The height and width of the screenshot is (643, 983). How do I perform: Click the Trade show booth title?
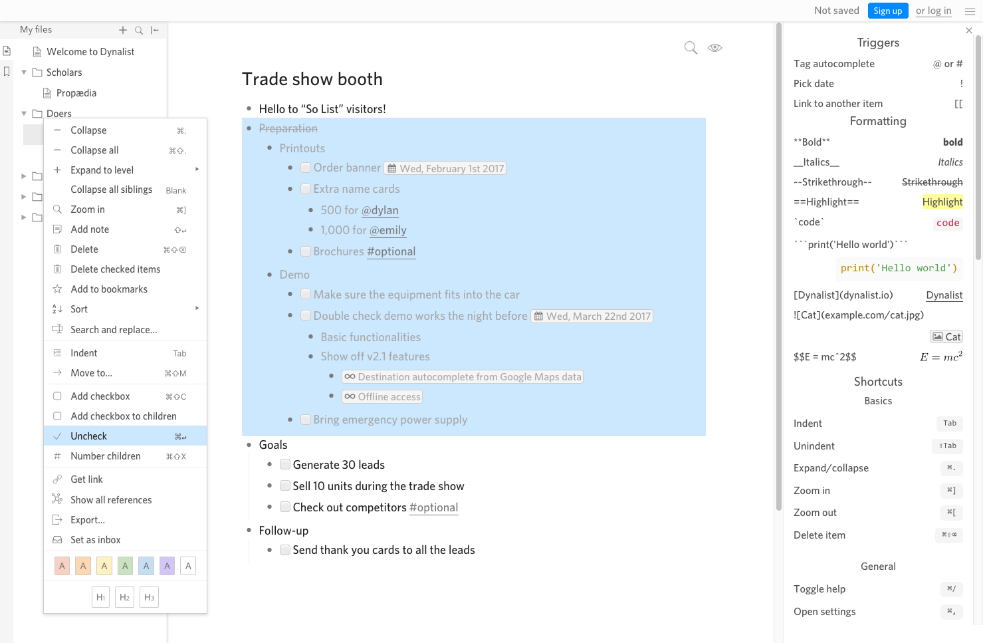[312, 79]
